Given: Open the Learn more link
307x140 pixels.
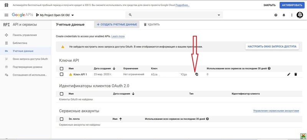Looking at the screenshot, I should pyautogui.click(x=118, y=36).
